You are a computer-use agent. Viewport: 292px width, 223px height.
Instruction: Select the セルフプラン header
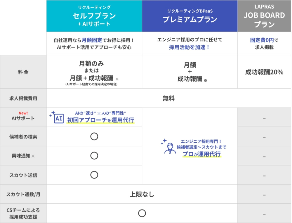tap(94, 16)
